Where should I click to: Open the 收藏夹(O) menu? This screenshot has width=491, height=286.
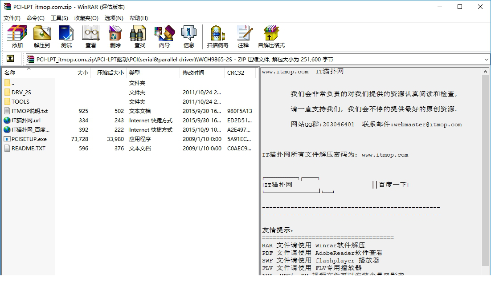click(86, 18)
